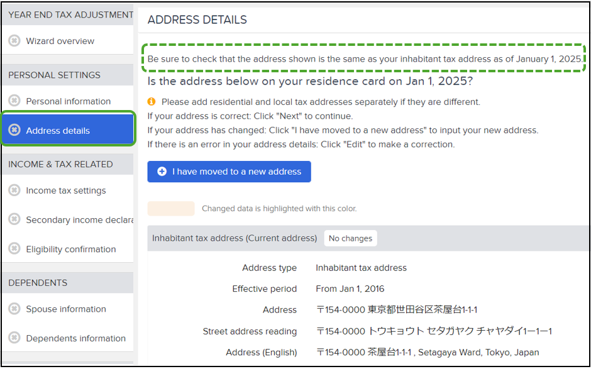591x369 pixels.
Task: Go to the Personal information step
Action: [x=69, y=101]
